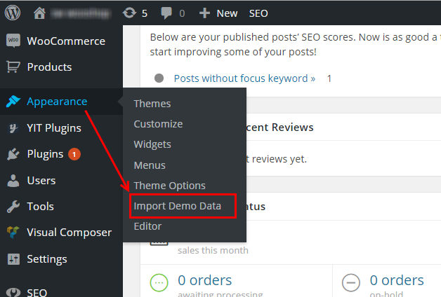The image size is (441, 297).
Task: Open the New content dropdown
Action: [x=218, y=13]
